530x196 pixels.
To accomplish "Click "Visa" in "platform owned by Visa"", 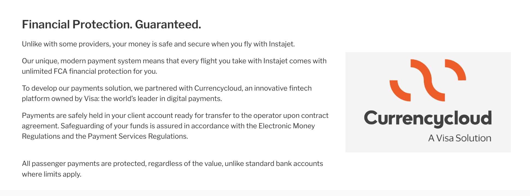I will [x=91, y=99].
